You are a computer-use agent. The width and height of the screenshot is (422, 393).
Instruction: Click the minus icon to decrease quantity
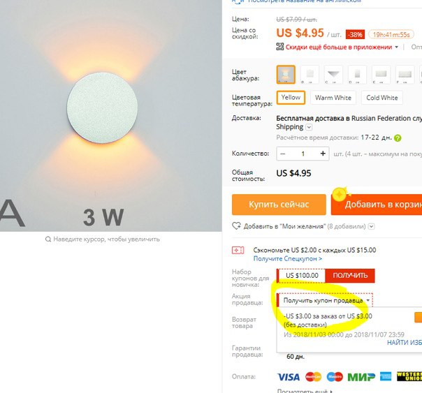click(x=282, y=154)
